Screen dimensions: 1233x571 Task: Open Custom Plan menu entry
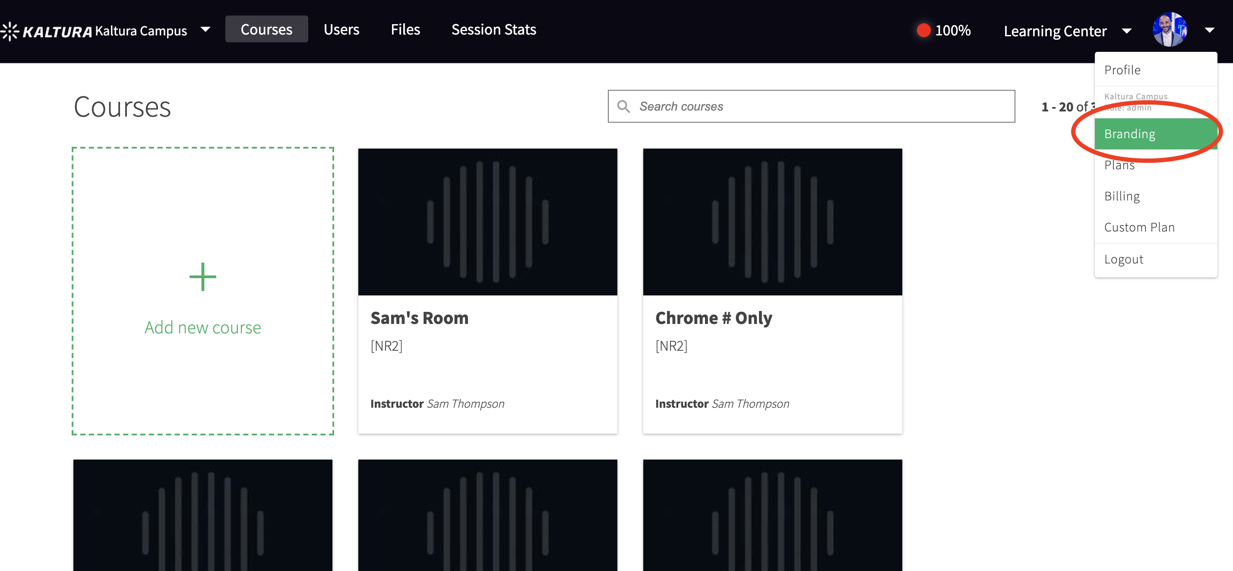point(1139,227)
